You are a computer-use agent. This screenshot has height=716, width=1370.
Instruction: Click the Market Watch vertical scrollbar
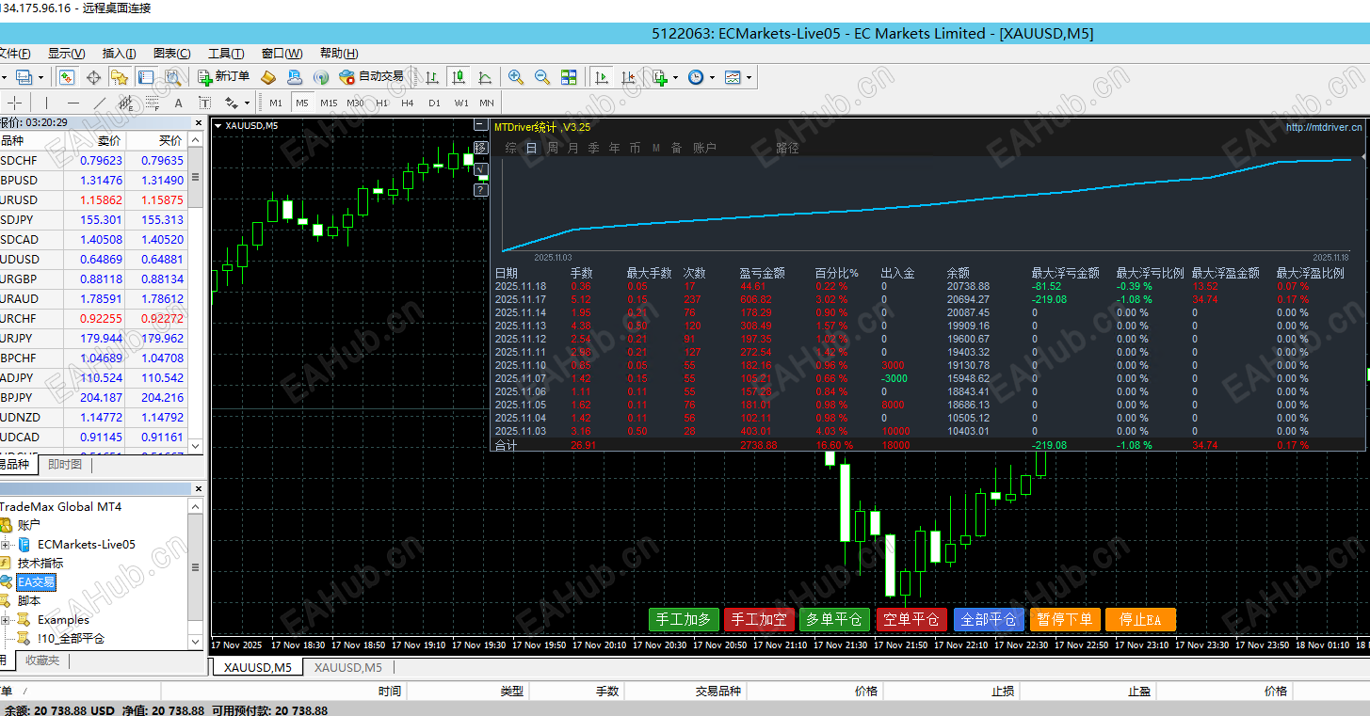click(196, 292)
